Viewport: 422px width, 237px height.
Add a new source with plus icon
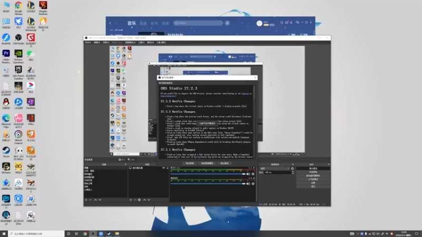click(130, 200)
